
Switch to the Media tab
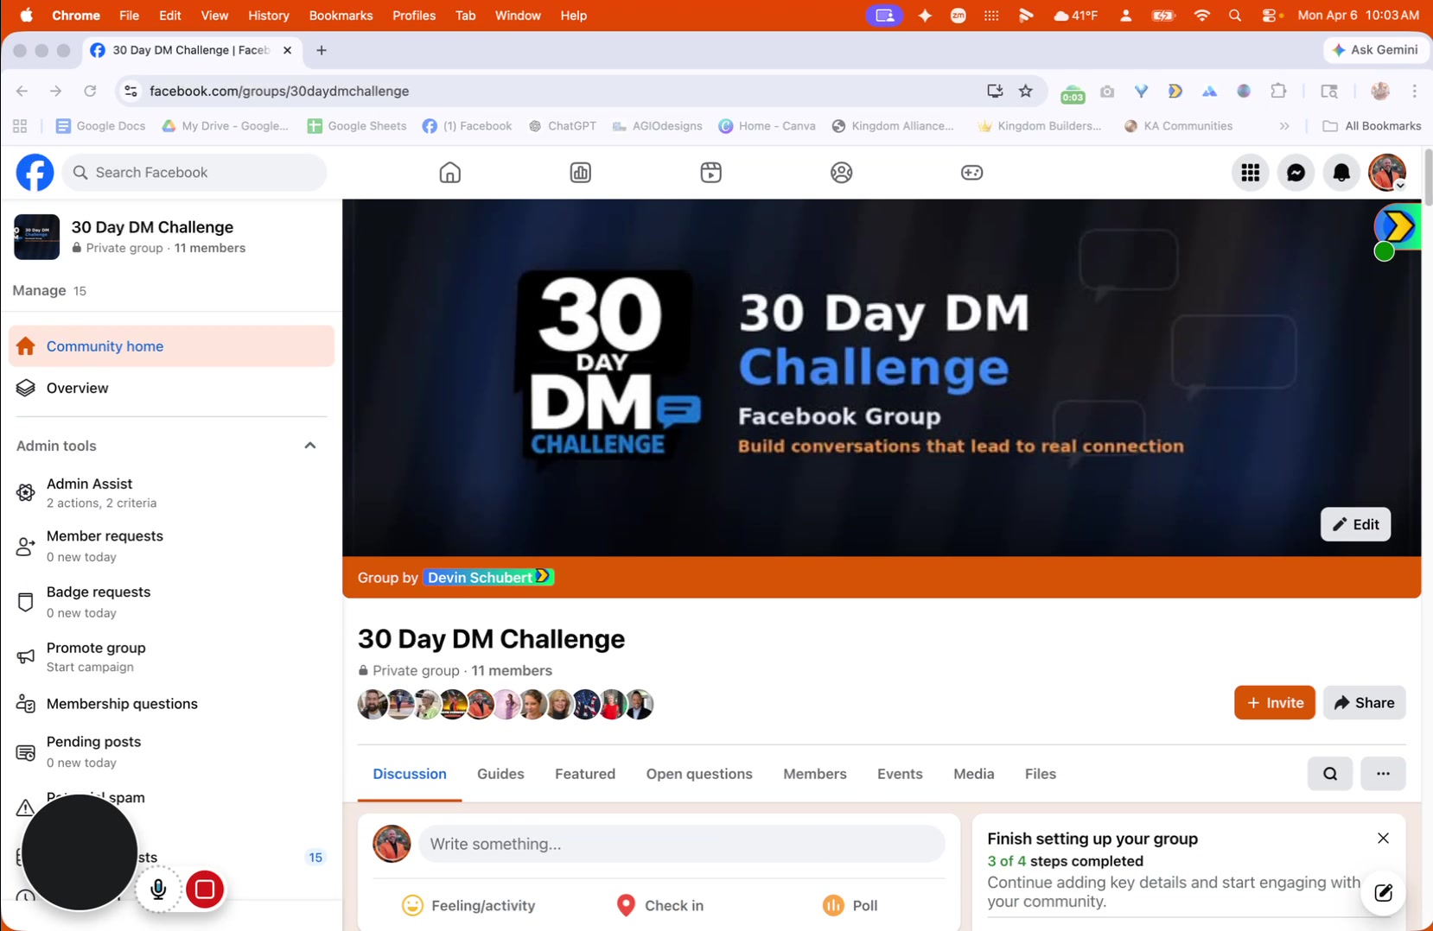point(974,774)
